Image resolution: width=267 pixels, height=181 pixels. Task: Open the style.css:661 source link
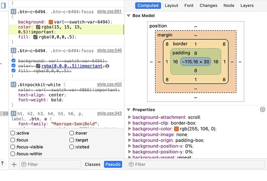pos(110,11)
